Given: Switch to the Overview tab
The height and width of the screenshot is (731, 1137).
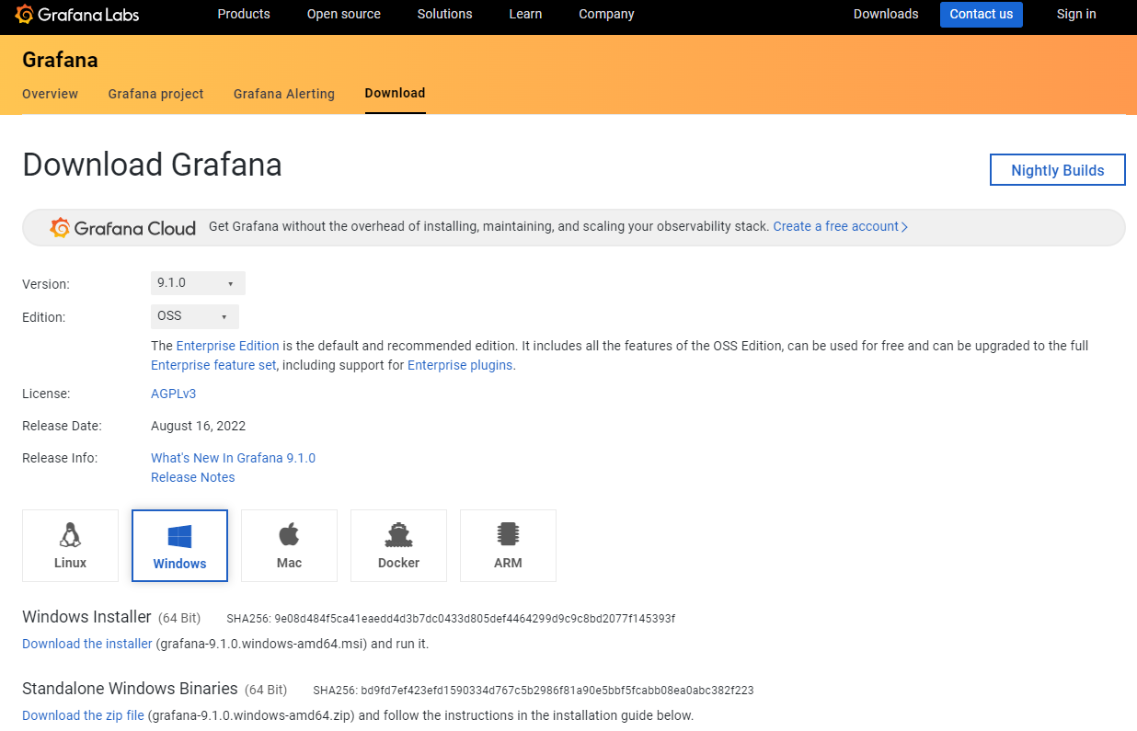Looking at the screenshot, I should click(x=50, y=94).
